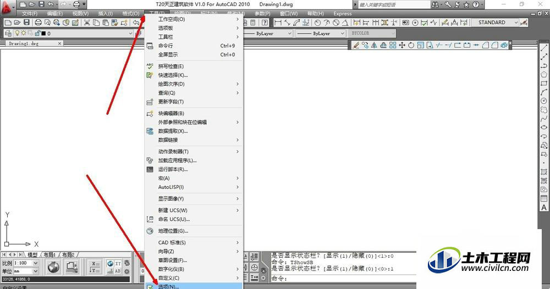Click the Mirror tool in modify toolbar
This screenshot has height=289, width=550.
[x=374, y=45]
